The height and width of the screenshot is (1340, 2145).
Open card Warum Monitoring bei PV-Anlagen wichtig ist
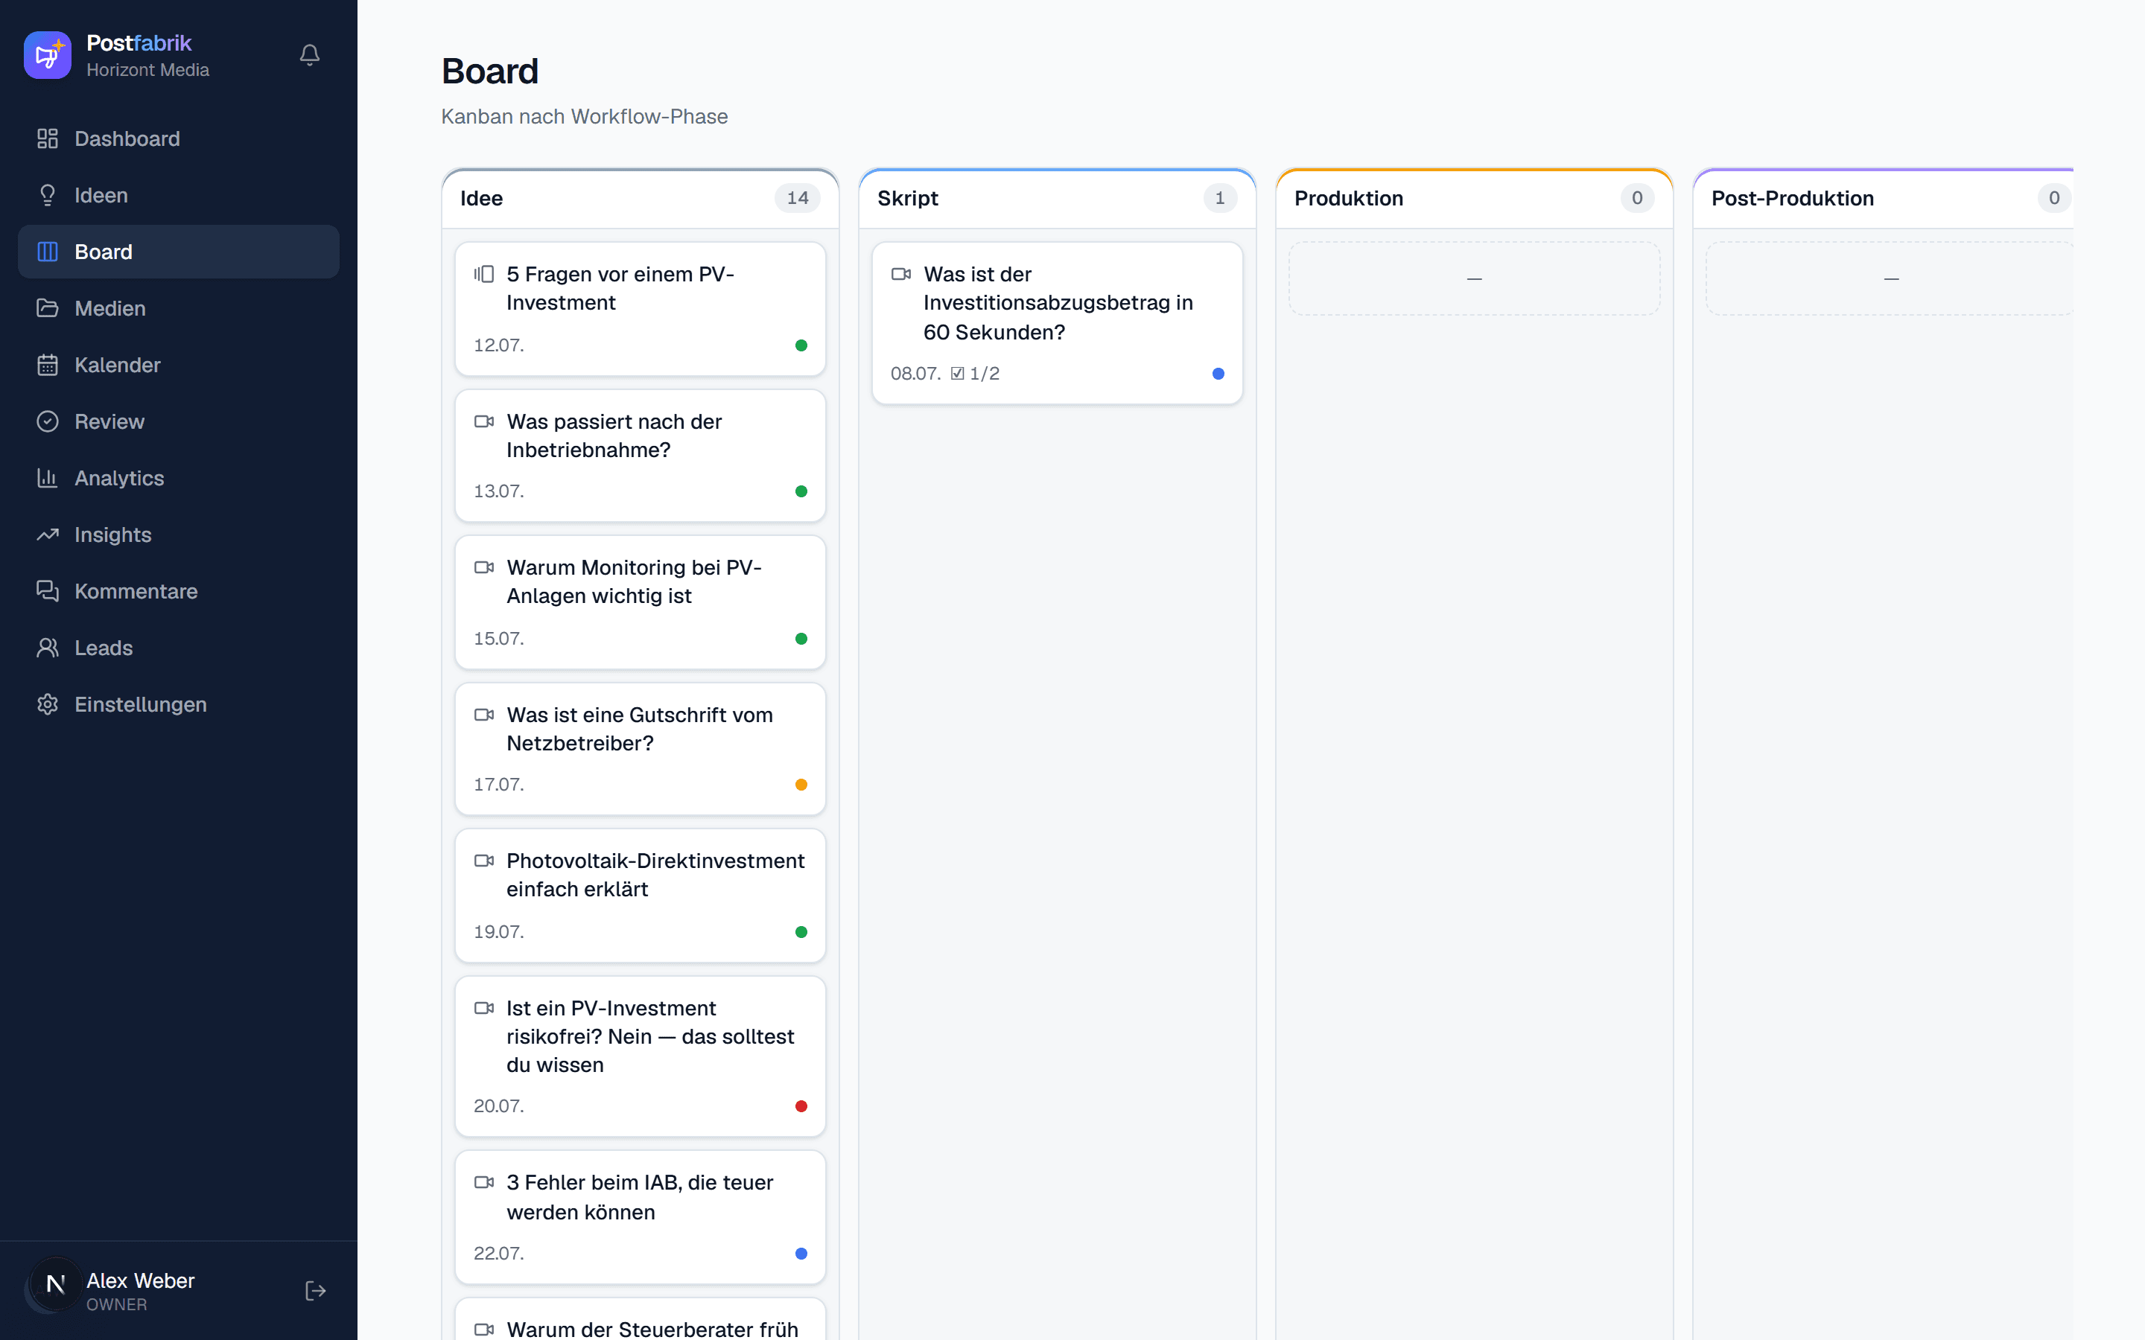tap(640, 603)
